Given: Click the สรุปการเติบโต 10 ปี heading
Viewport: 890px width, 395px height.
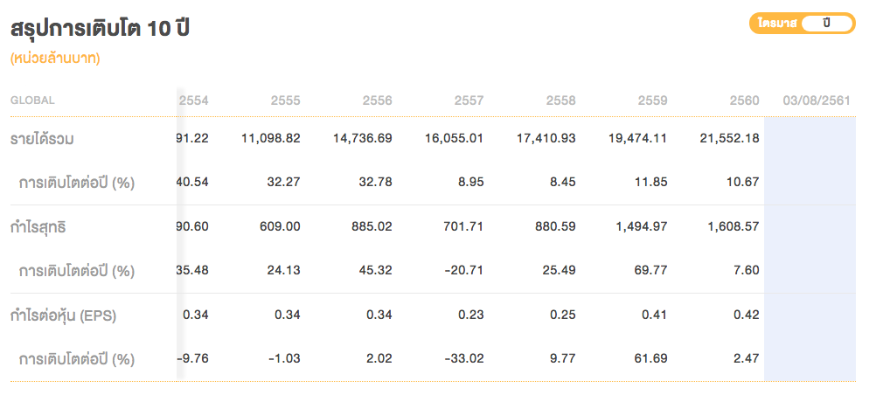Looking at the screenshot, I should 101,28.
